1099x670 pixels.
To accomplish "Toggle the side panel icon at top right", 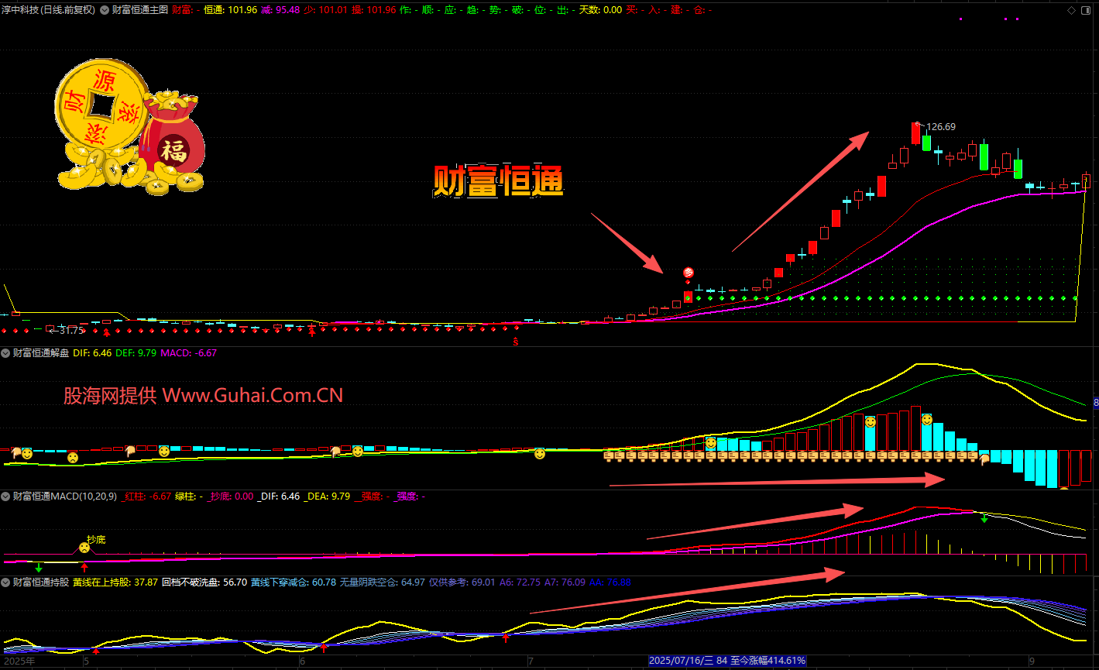I will click(1085, 10).
